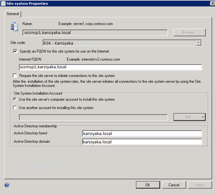The image size is (215, 195).
Task: Select Use another account for installing
Action: click(x=15, y=107)
